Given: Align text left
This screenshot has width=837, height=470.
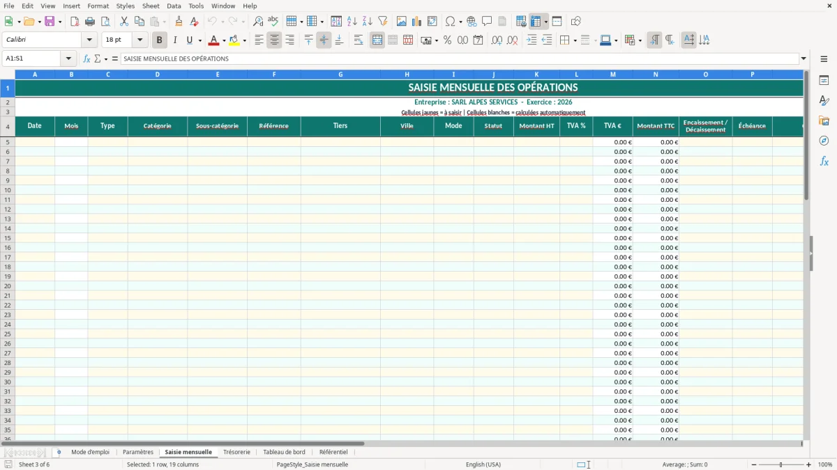Looking at the screenshot, I should click(259, 40).
